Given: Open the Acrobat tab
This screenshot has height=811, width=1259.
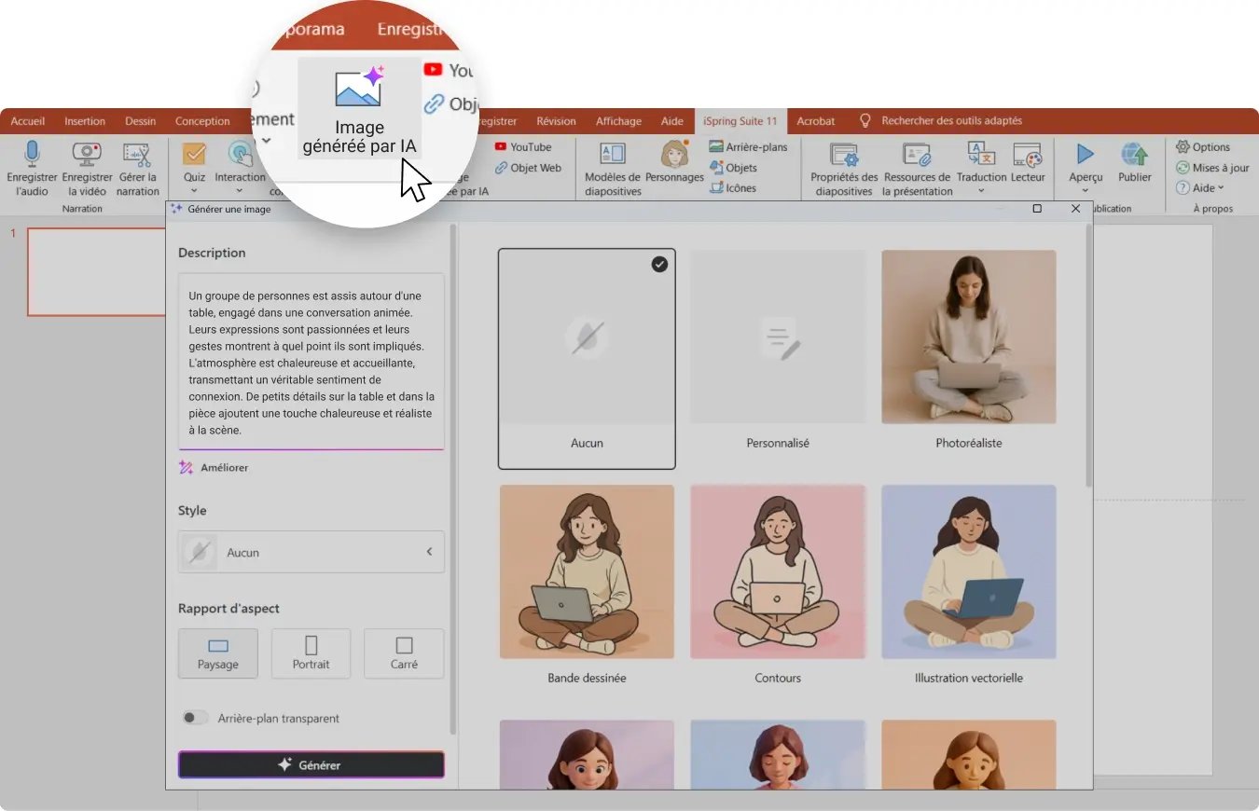Looking at the screenshot, I should [816, 121].
